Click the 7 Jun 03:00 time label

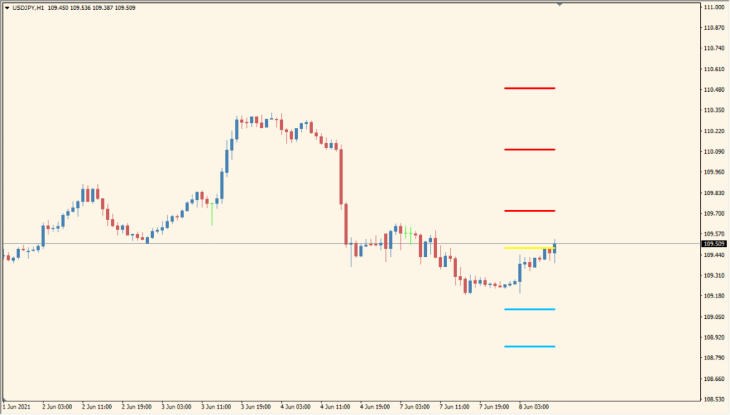pyautogui.click(x=415, y=406)
